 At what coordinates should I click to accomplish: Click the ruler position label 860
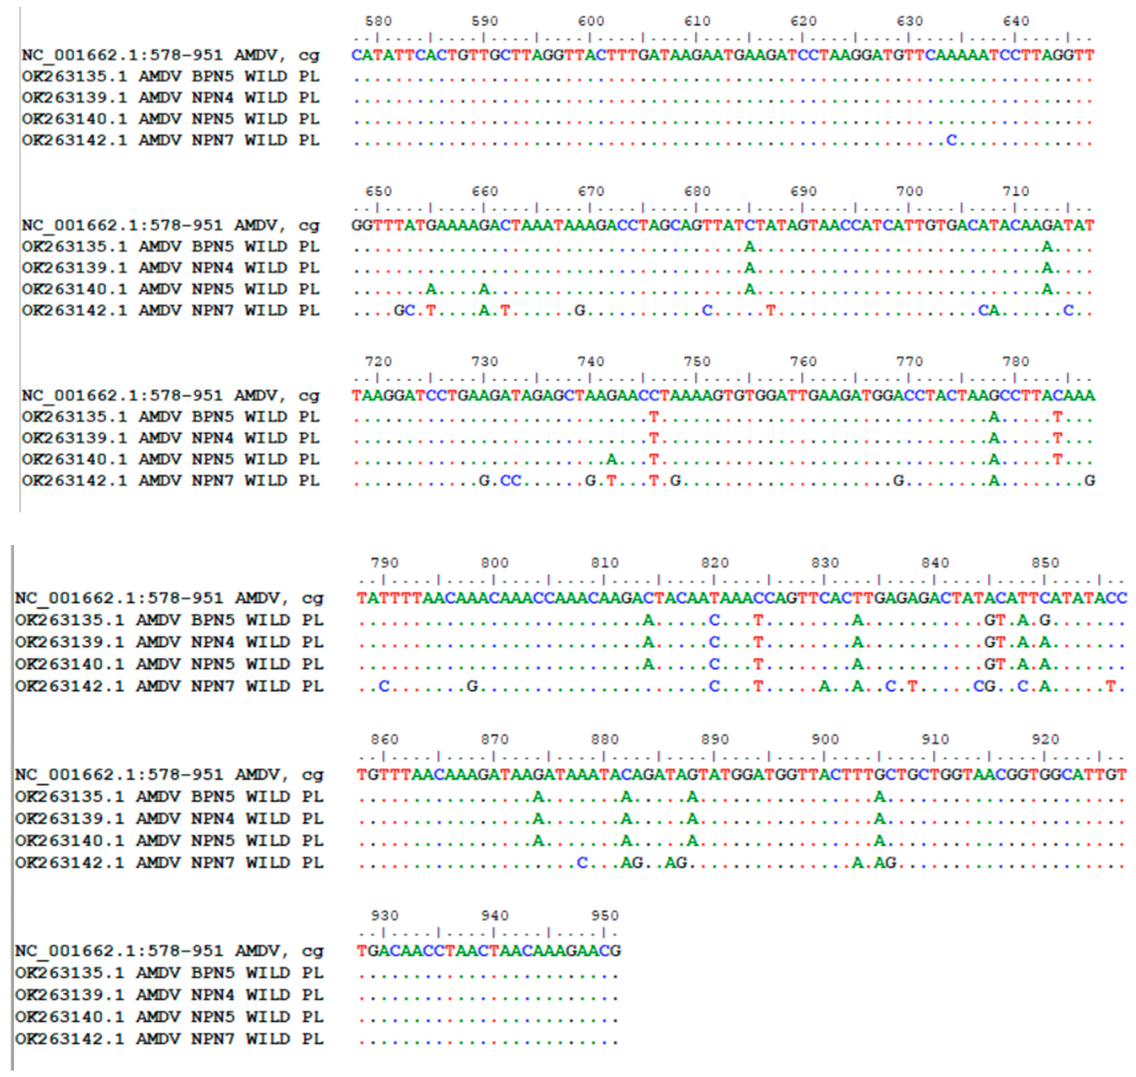click(384, 739)
